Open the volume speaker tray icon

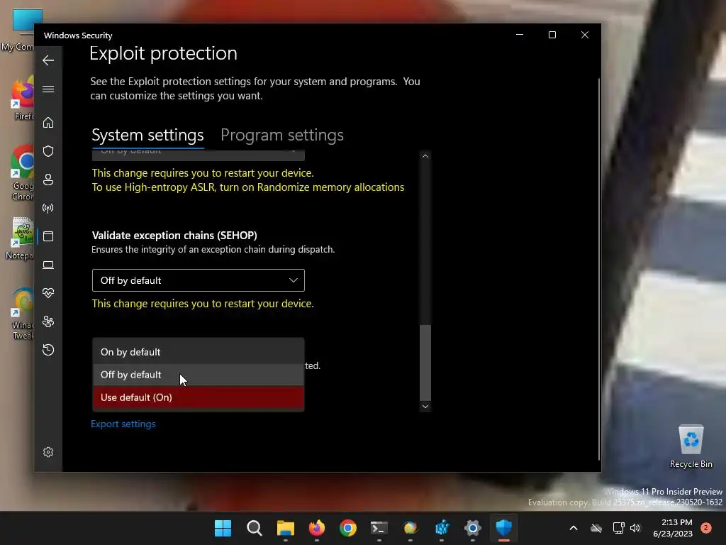(635, 528)
